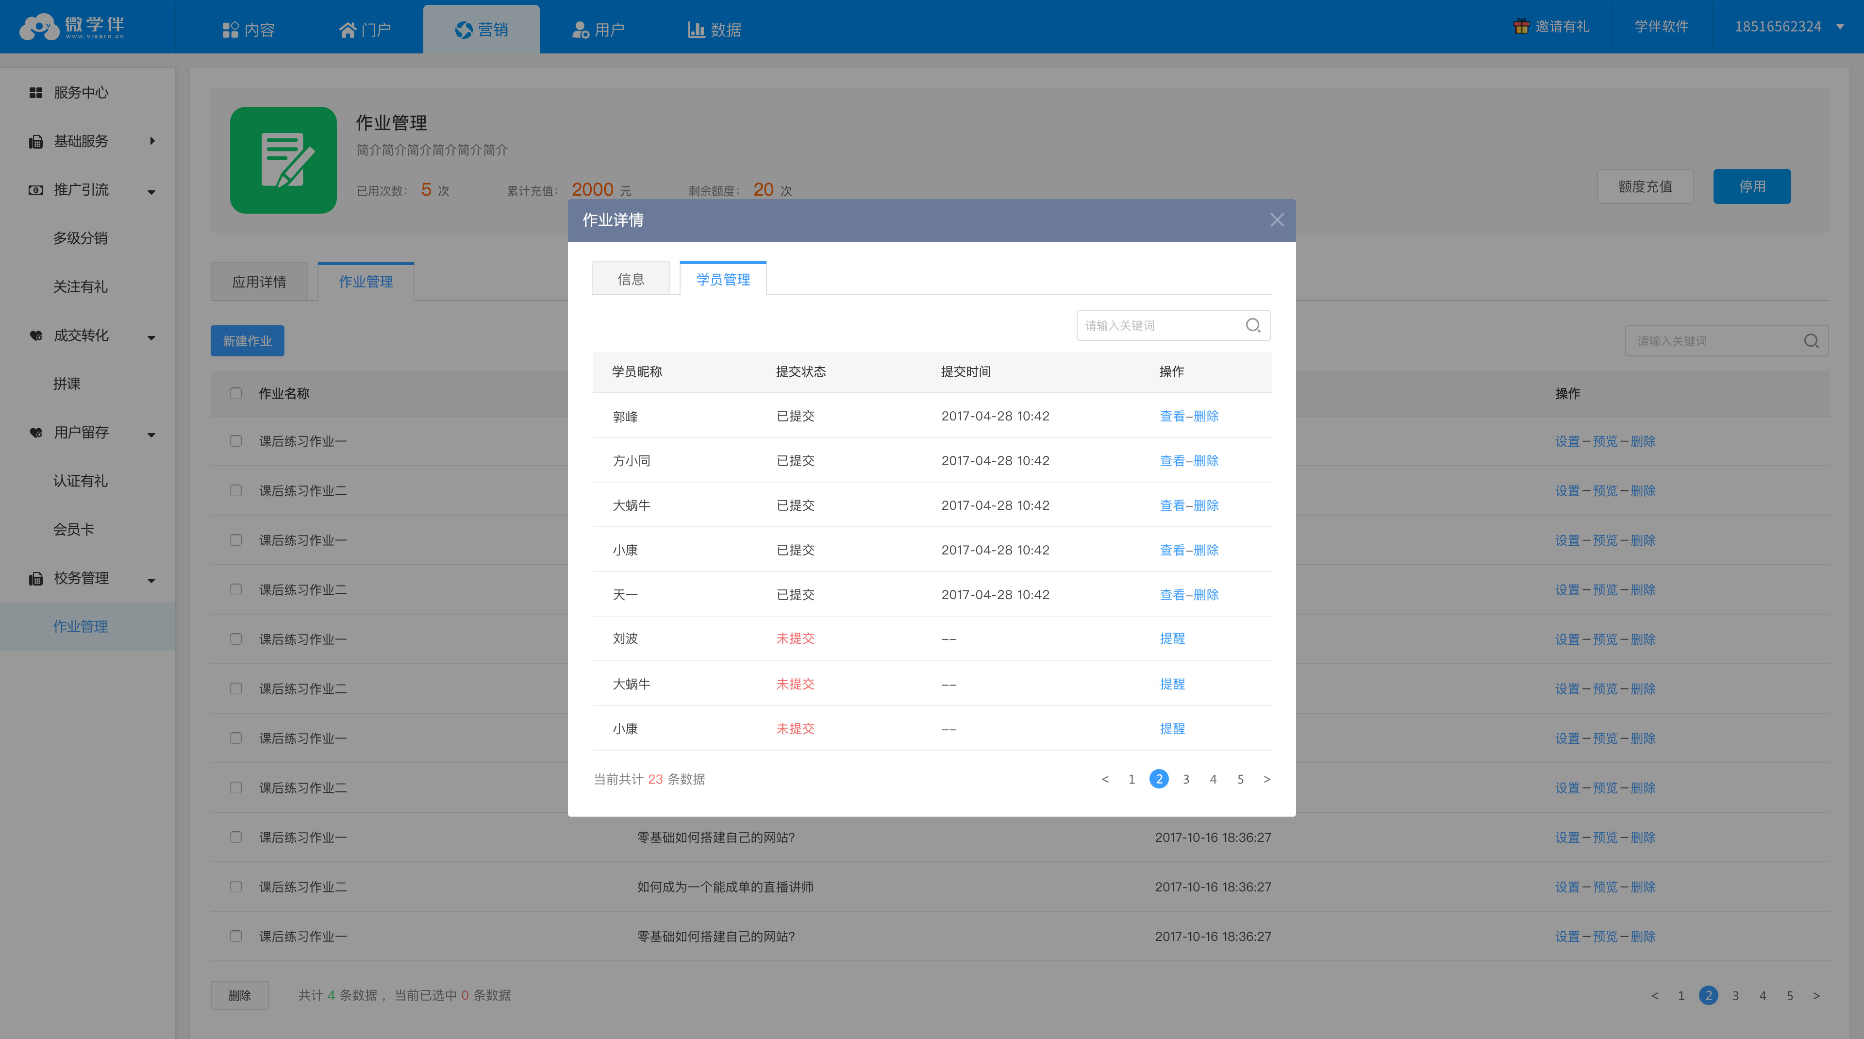Screen dimensions: 1864x1039
Task: Click the green 作业管理 app icon
Action: point(283,160)
